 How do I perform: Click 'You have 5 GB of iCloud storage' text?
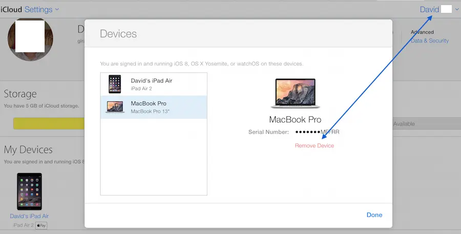point(41,106)
